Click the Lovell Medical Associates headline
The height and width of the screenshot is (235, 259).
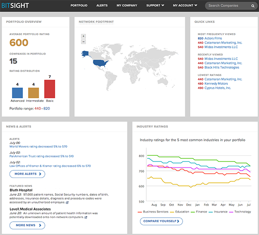click(x=30, y=209)
